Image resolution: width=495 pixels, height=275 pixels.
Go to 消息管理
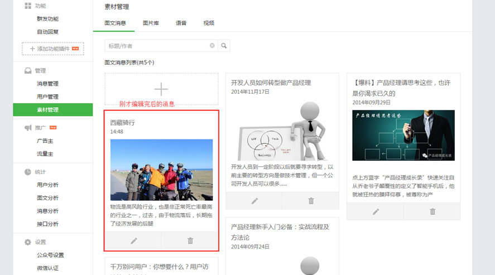[47, 84]
